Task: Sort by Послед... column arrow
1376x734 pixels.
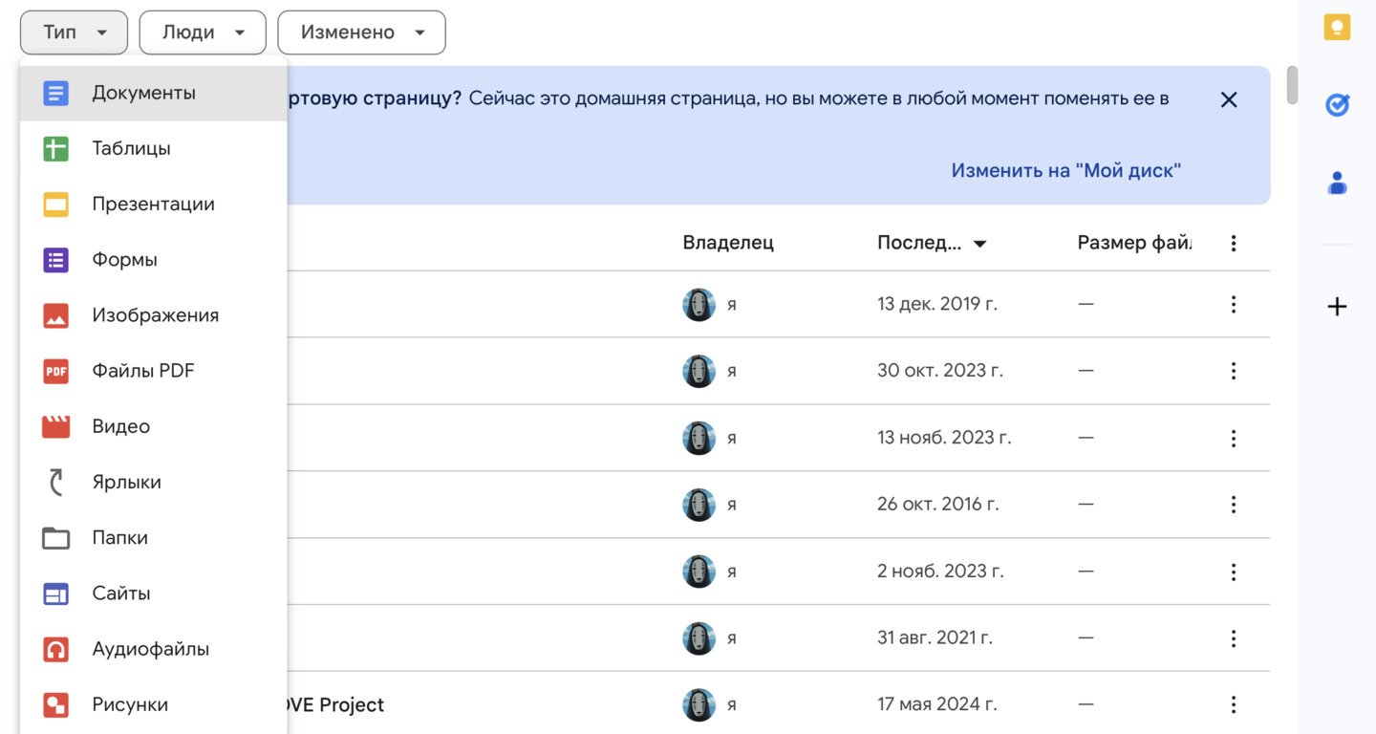Action: (x=979, y=244)
